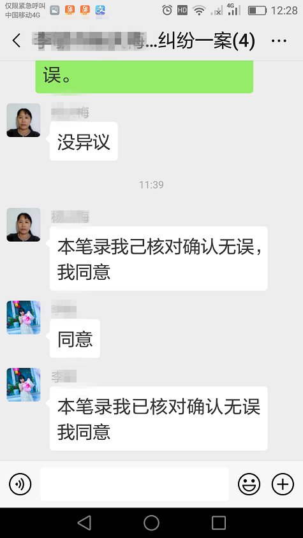This screenshot has width=303, height=538.
Task: Open the emoji sticker panel
Action: 249,484
